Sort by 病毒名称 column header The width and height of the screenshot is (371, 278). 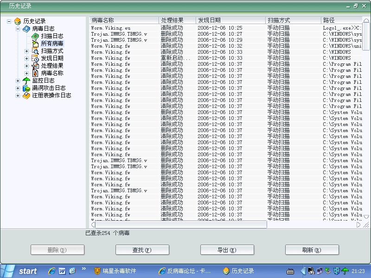click(124, 20)
